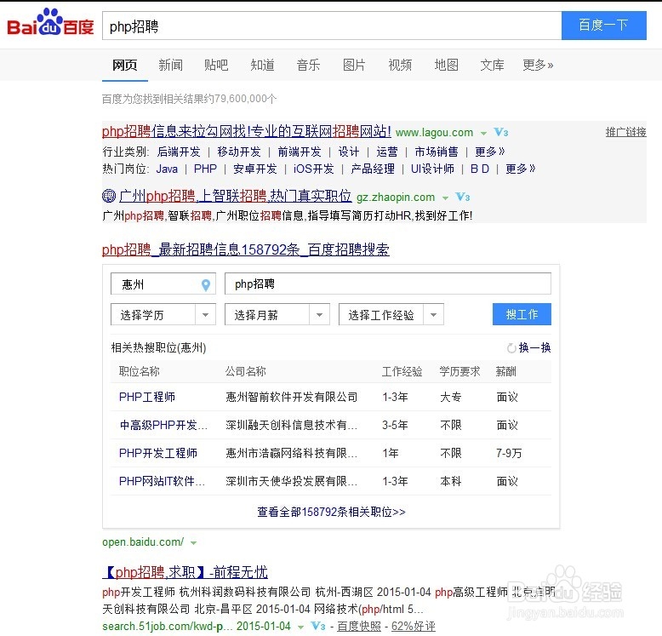Open the PHP工程师 job listing

click(147, 397)
